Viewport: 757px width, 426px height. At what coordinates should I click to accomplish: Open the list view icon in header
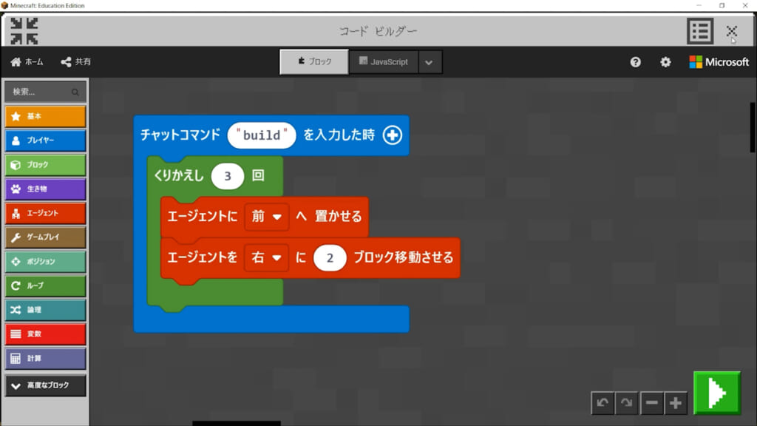point(699,31)
